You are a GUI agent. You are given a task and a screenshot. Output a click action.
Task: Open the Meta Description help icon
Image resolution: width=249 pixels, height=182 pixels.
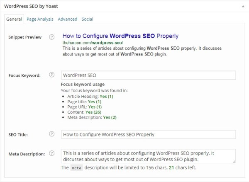[51, 153]
